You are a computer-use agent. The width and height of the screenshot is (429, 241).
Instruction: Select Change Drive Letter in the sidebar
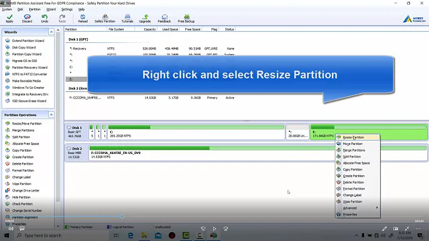point(22,191)
